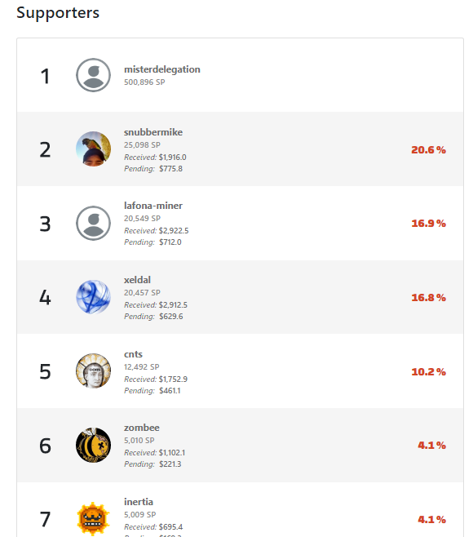Image resolution: width=473 pixels, height=537 pixels.
Task: Go to xeldal's profile name
Action: click(x=137, y=280)
